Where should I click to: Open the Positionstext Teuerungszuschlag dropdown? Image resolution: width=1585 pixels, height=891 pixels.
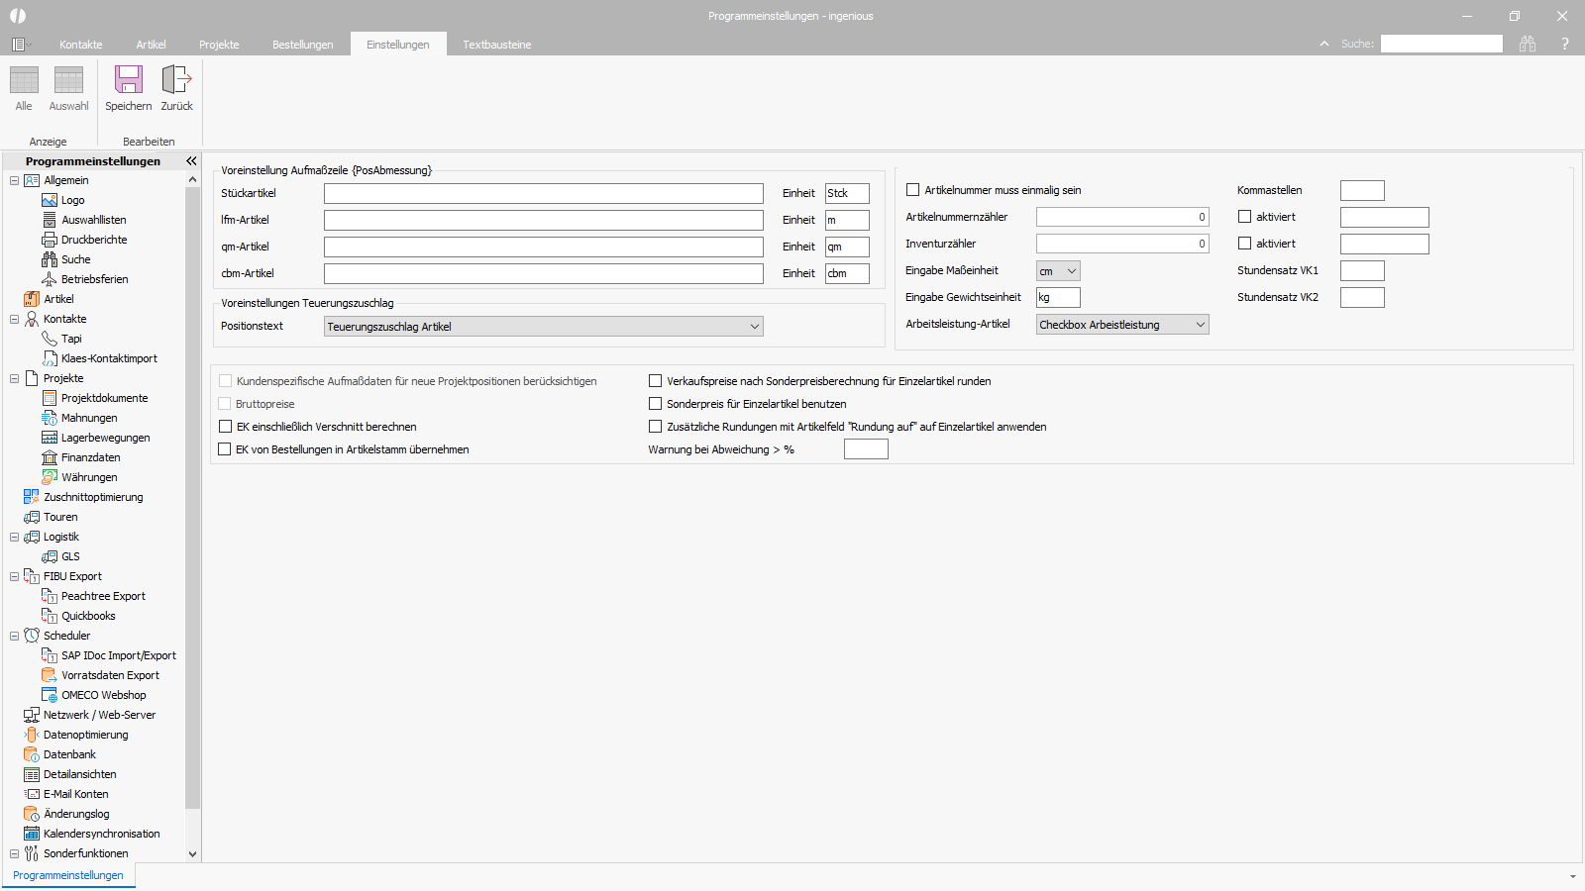544,326
